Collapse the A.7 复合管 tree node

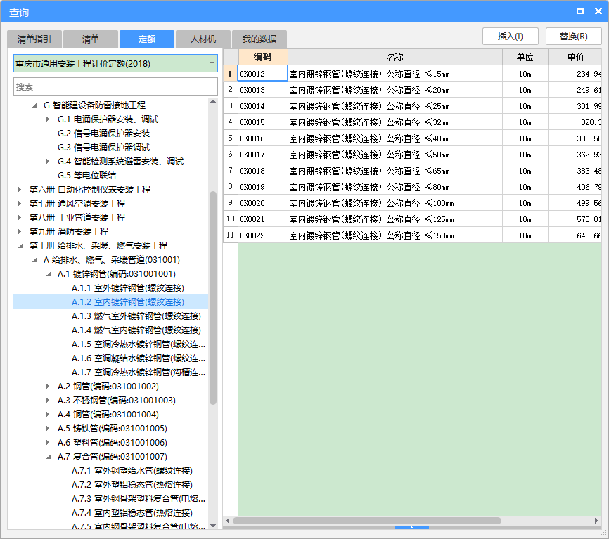pos(48,457)
